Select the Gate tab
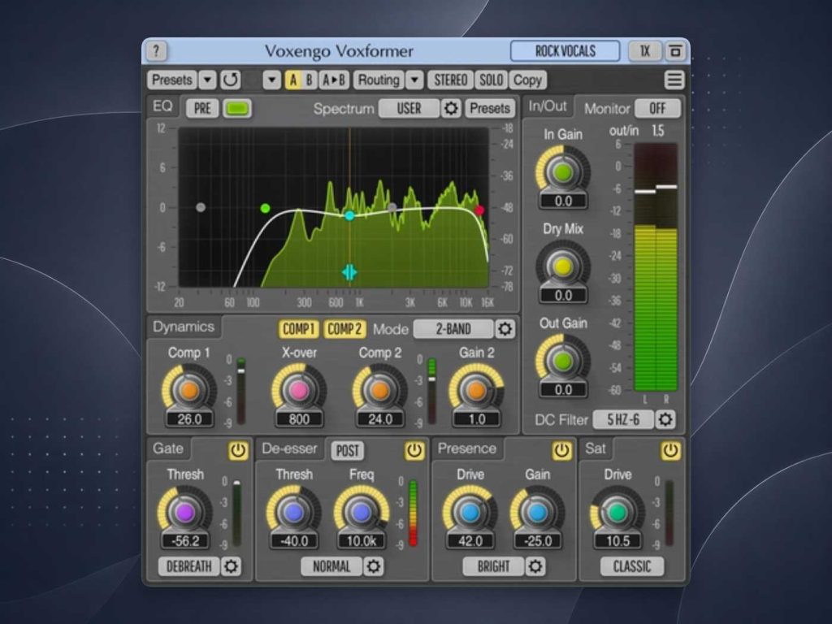This screenshot has height=624, width=832. [x=168, y=448]
